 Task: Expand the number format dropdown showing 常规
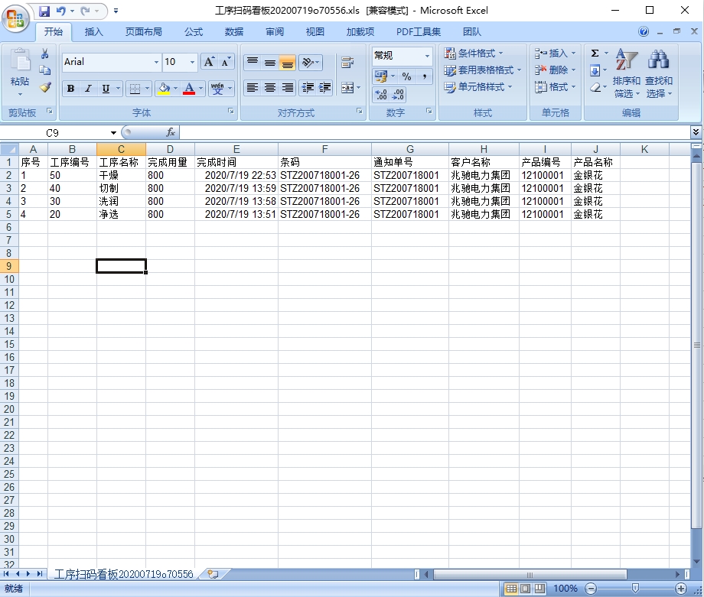pos(427,56)
